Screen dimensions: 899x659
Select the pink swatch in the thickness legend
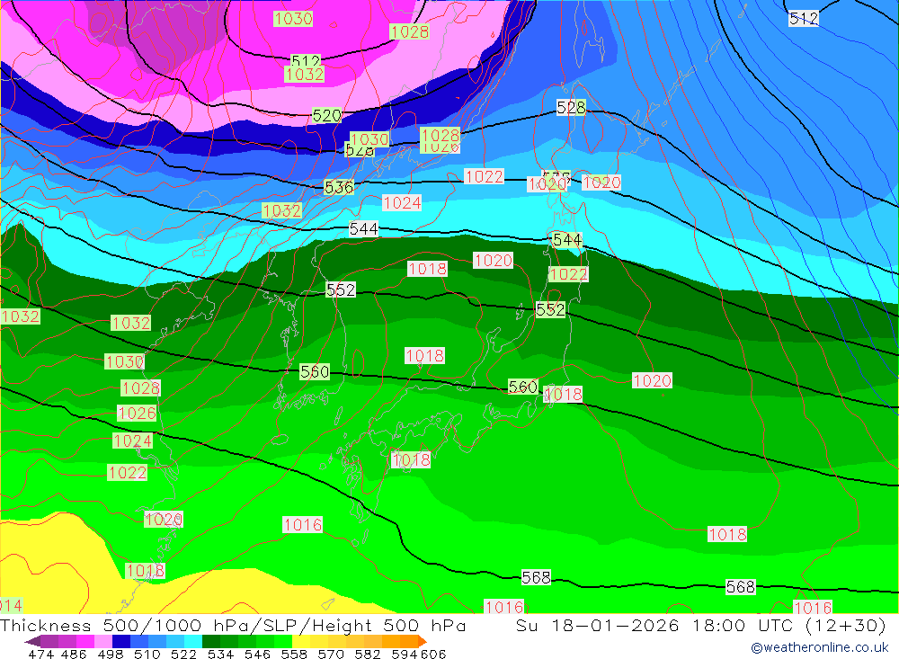(x=103, y=641)
